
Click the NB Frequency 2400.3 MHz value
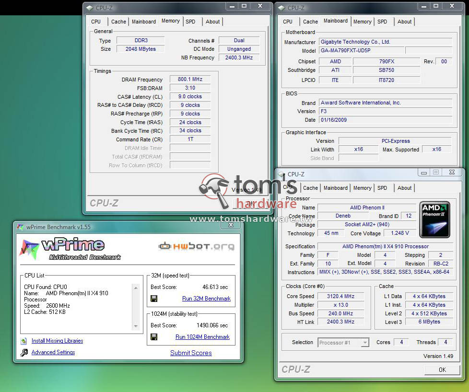pyautogui.click(x=239, y=58)
